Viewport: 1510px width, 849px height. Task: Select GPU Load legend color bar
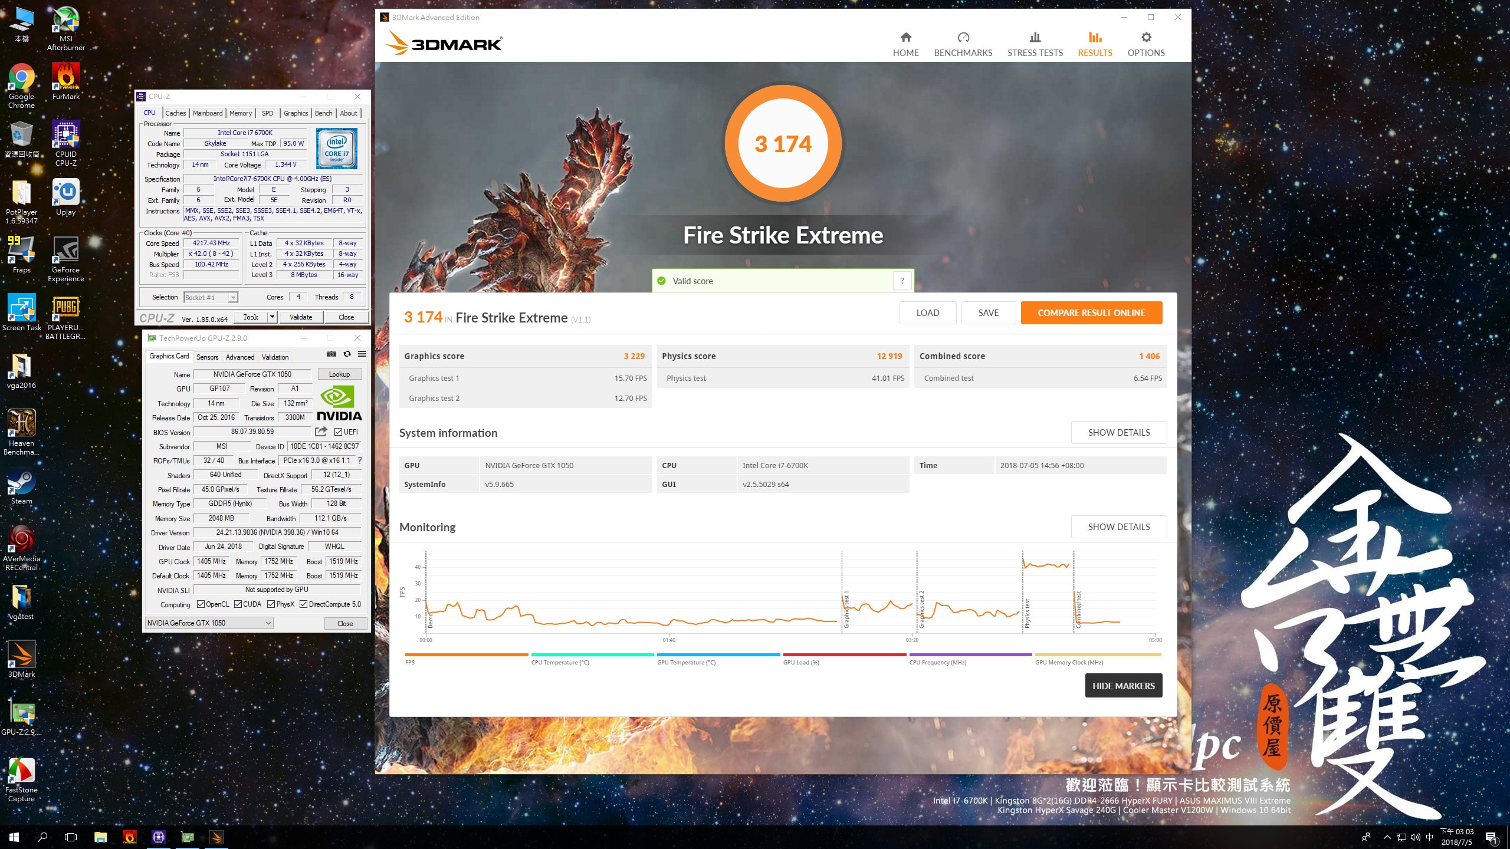coord(844,654)
